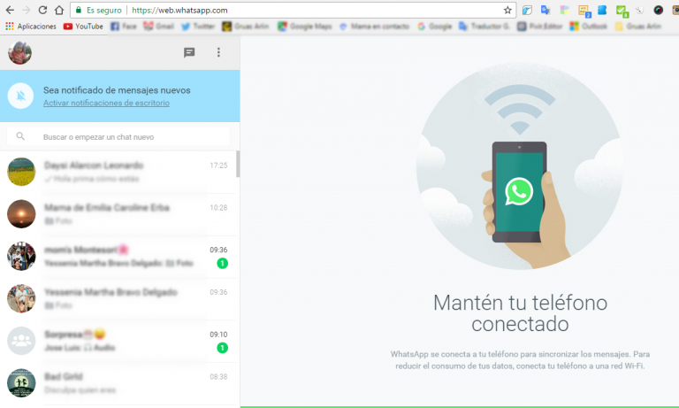This screenshot has height=408, width=679.
Task: Open the mom's Montesori group chat
Action: pos(118,257)
